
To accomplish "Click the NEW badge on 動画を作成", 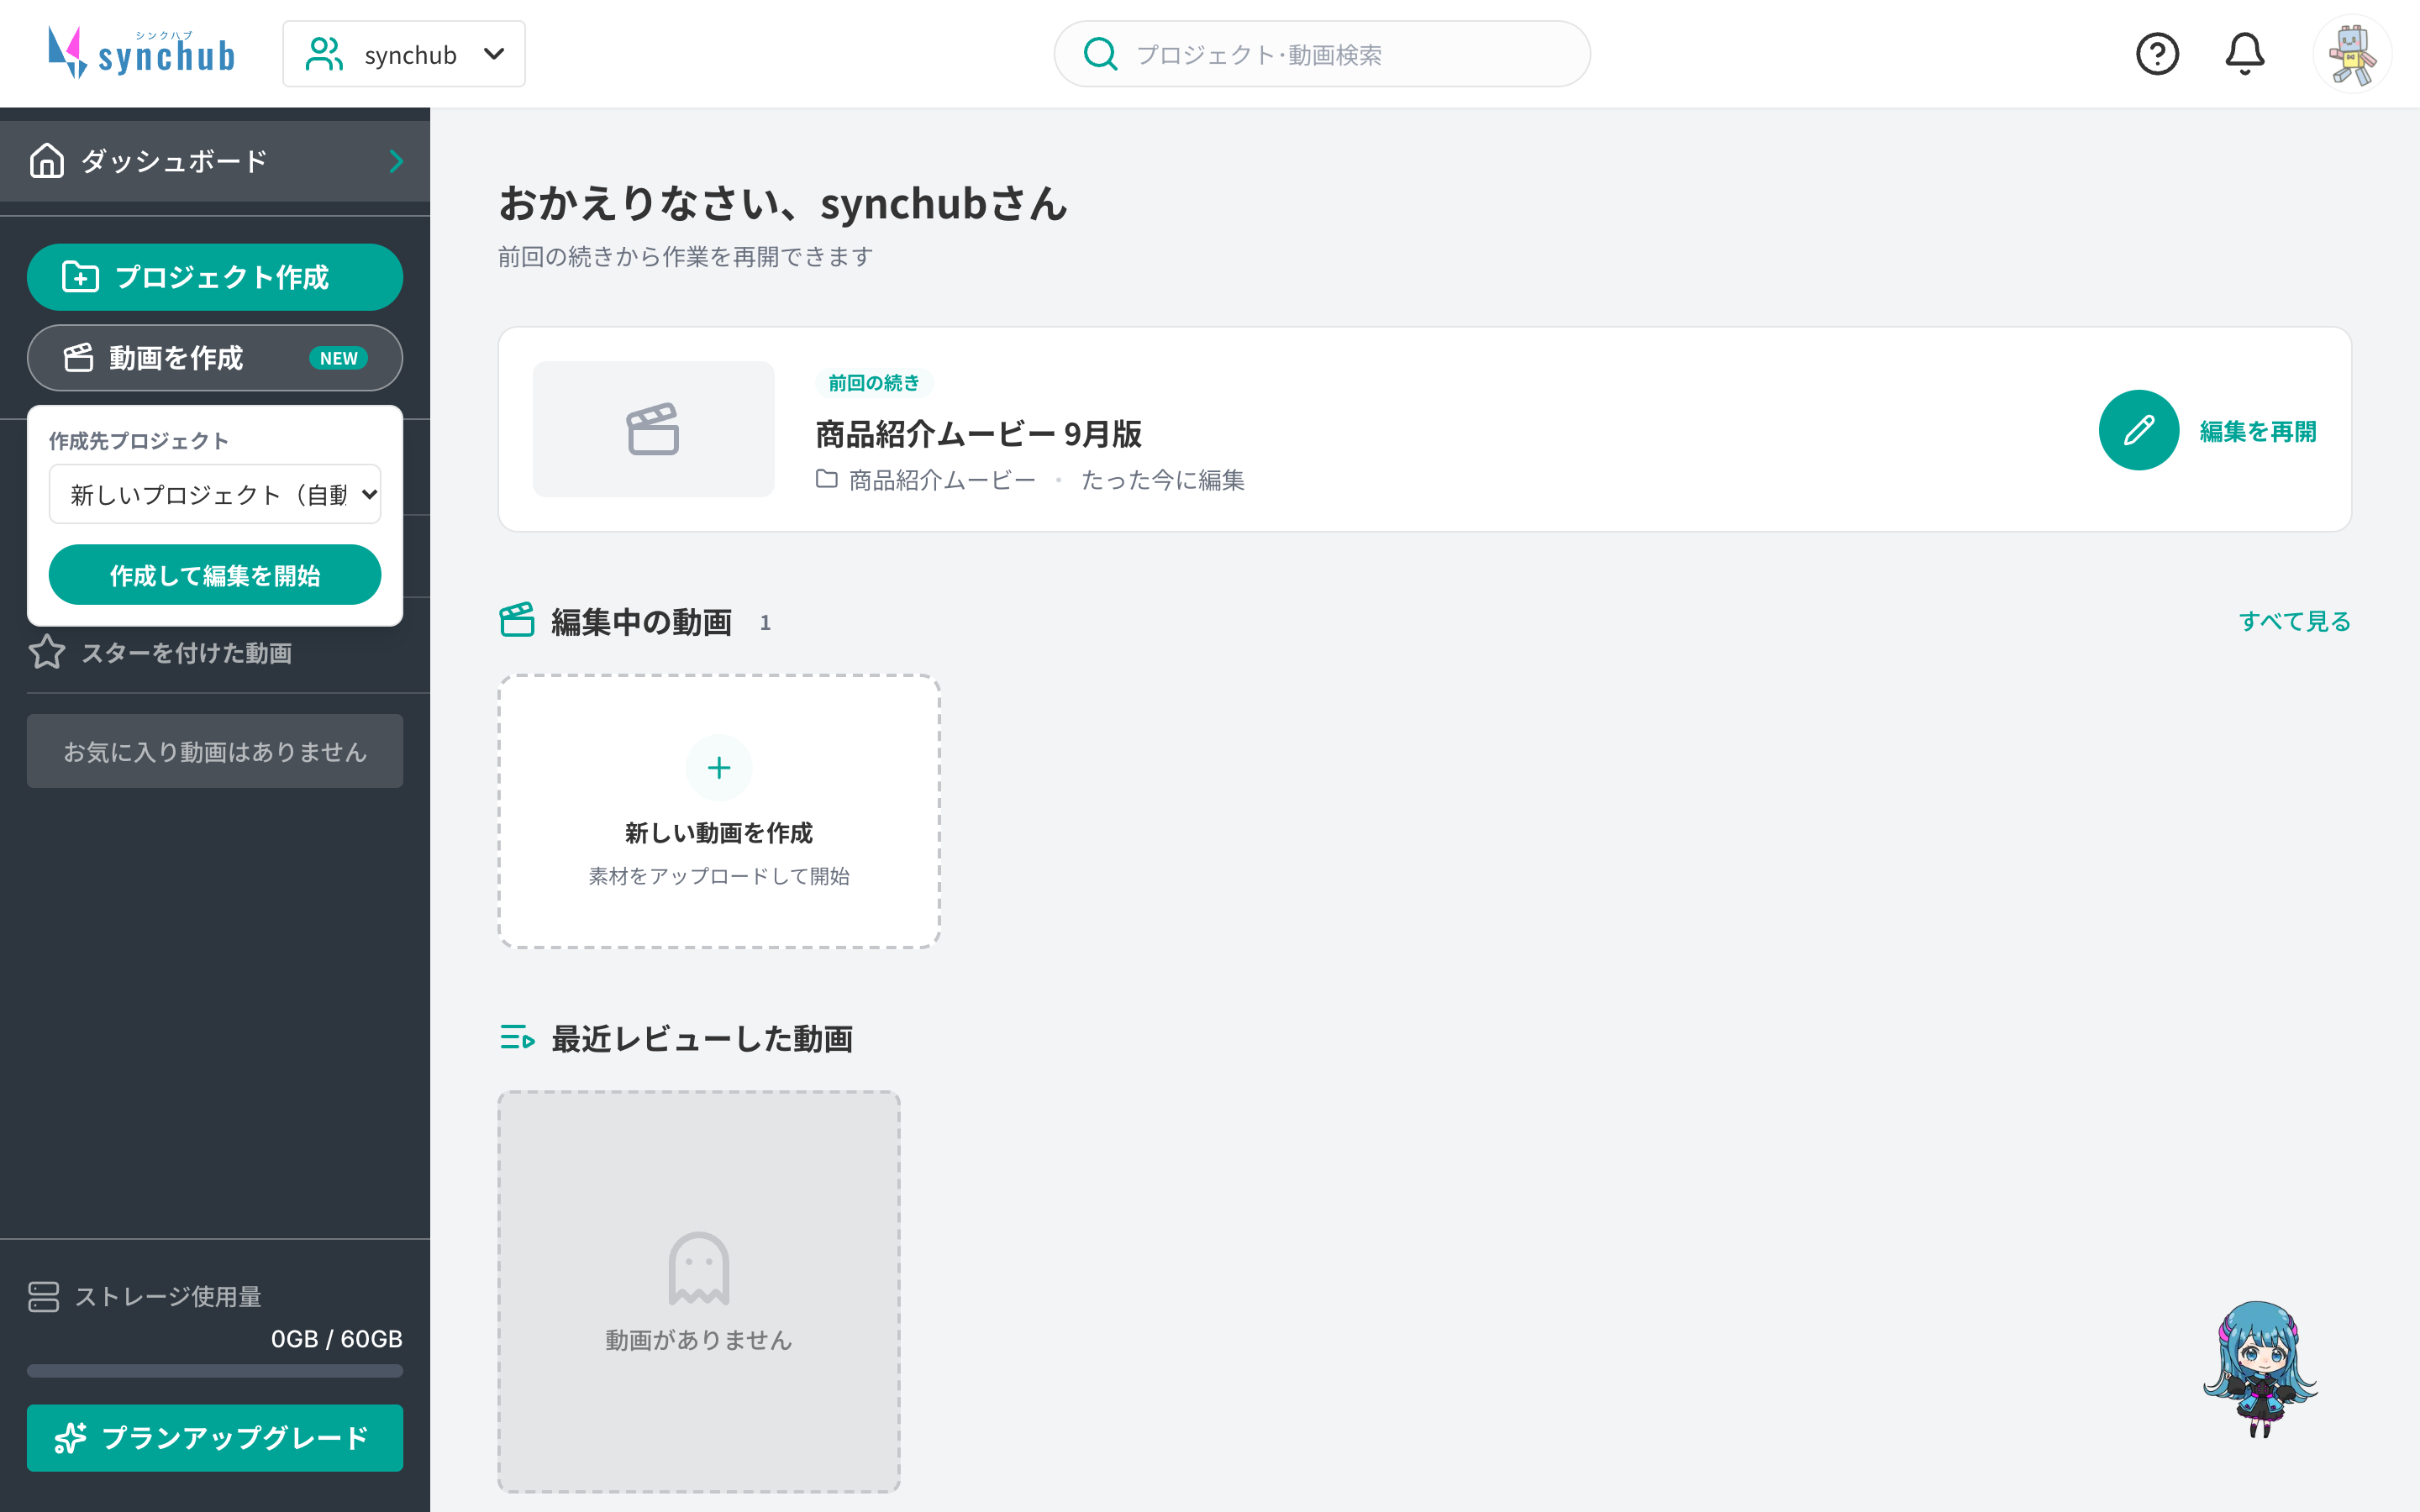I will pyautogui.click(x=338, y=358).
